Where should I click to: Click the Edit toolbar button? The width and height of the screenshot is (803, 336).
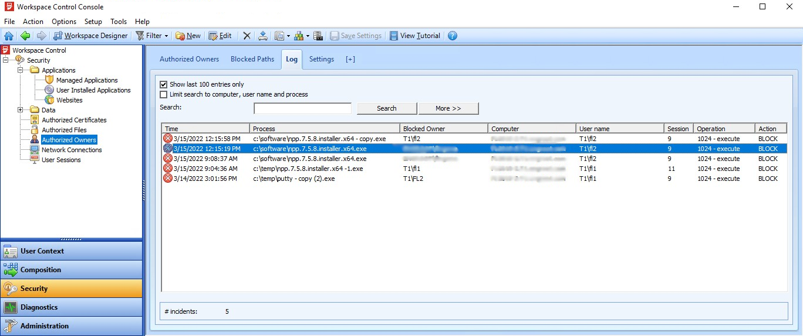(x=220, y=36)
